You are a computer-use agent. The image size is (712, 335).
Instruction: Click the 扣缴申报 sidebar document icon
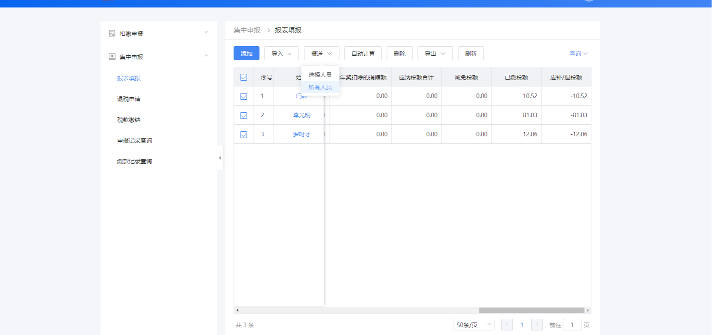[x=112, y=33]
